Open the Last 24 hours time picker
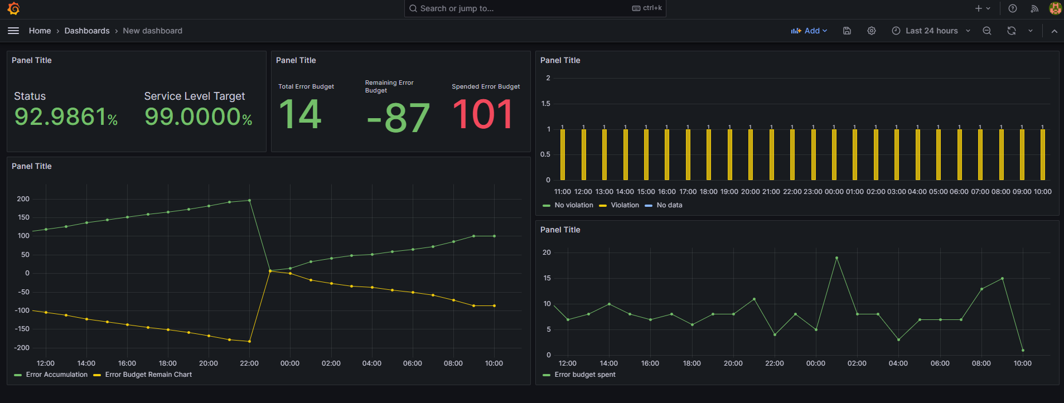Image resolution: width=1064 pixels, height=403 pixels. pyautogui.click(x=931, y=31)
